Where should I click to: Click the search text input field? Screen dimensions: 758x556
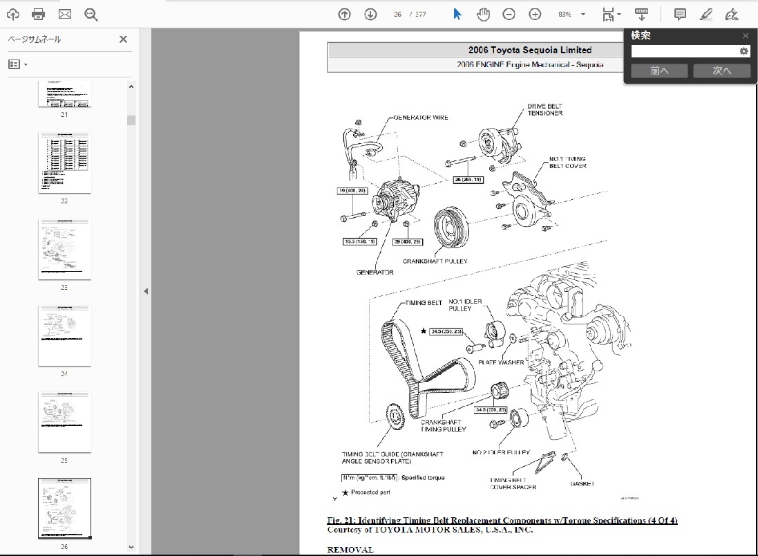(683, 51)
